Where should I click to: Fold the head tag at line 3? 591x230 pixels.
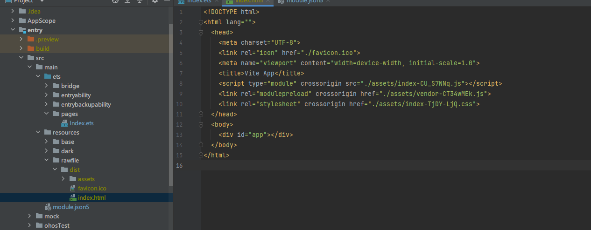201,33
